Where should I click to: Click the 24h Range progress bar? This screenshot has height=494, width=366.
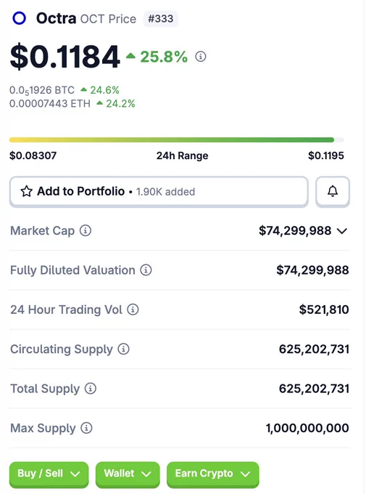[176, 140]
